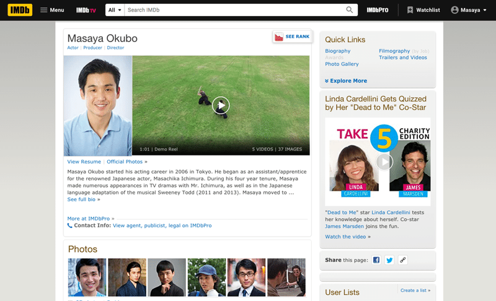Open Masaya Okubo's headshot photo
This screenshot has height=301, width=496.
pos(98,106)
